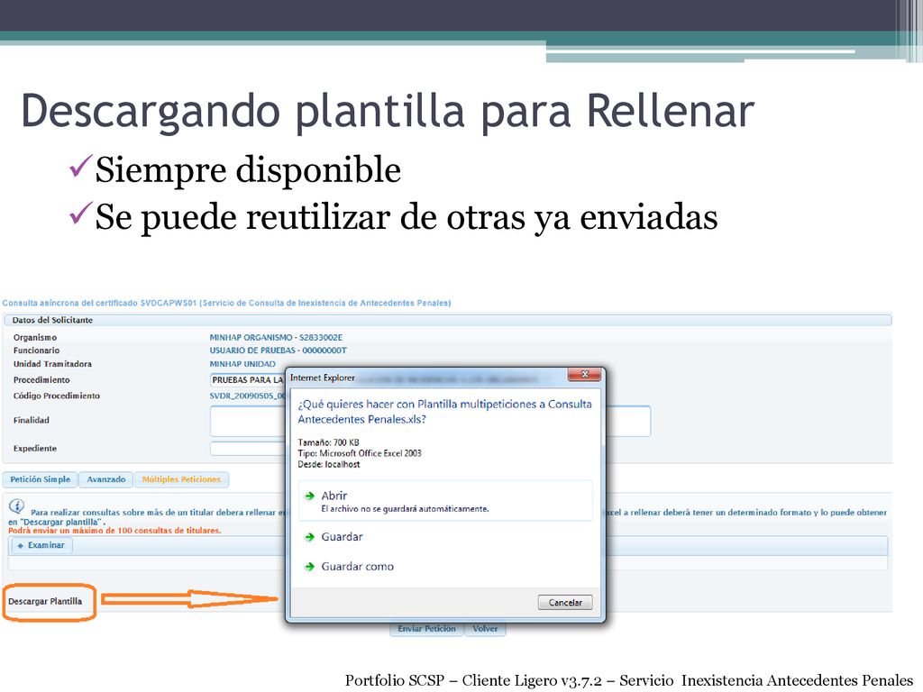The width and height of the screenshot is (923, 692).
Task: Click the MINHAP UNIDAD value
Action: pyautogui.click(x=242, y=364)
